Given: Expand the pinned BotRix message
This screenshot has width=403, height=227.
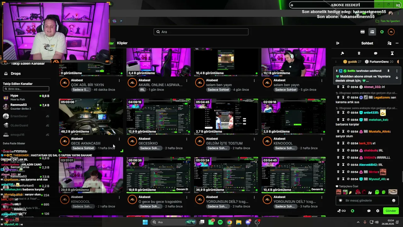Looking at the screenshot, I should (397, 78).
